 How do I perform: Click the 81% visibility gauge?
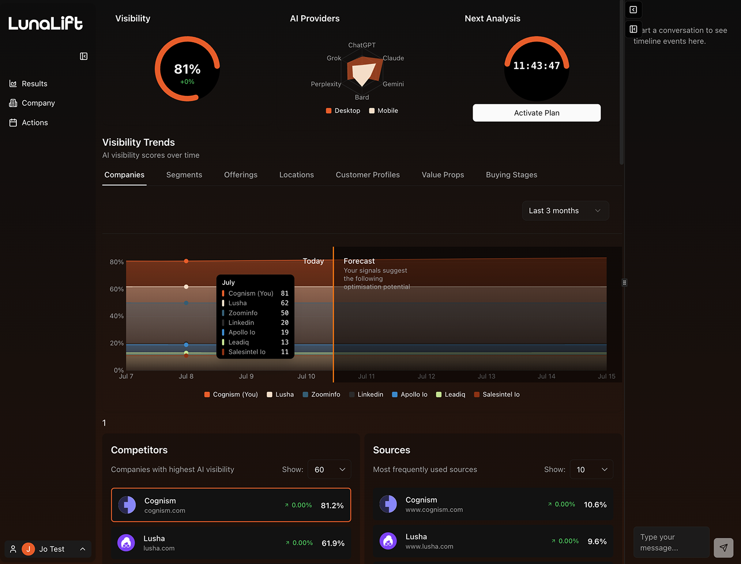pos(187,69)
